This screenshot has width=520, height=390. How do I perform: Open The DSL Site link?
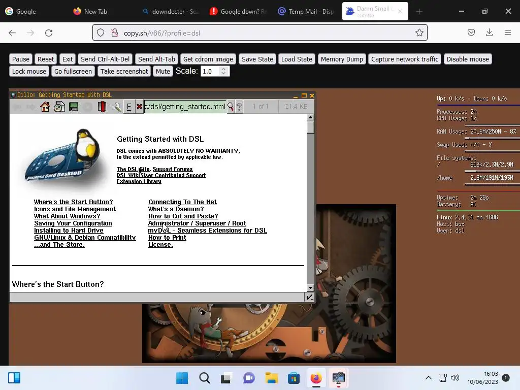(x=133, y=169)
